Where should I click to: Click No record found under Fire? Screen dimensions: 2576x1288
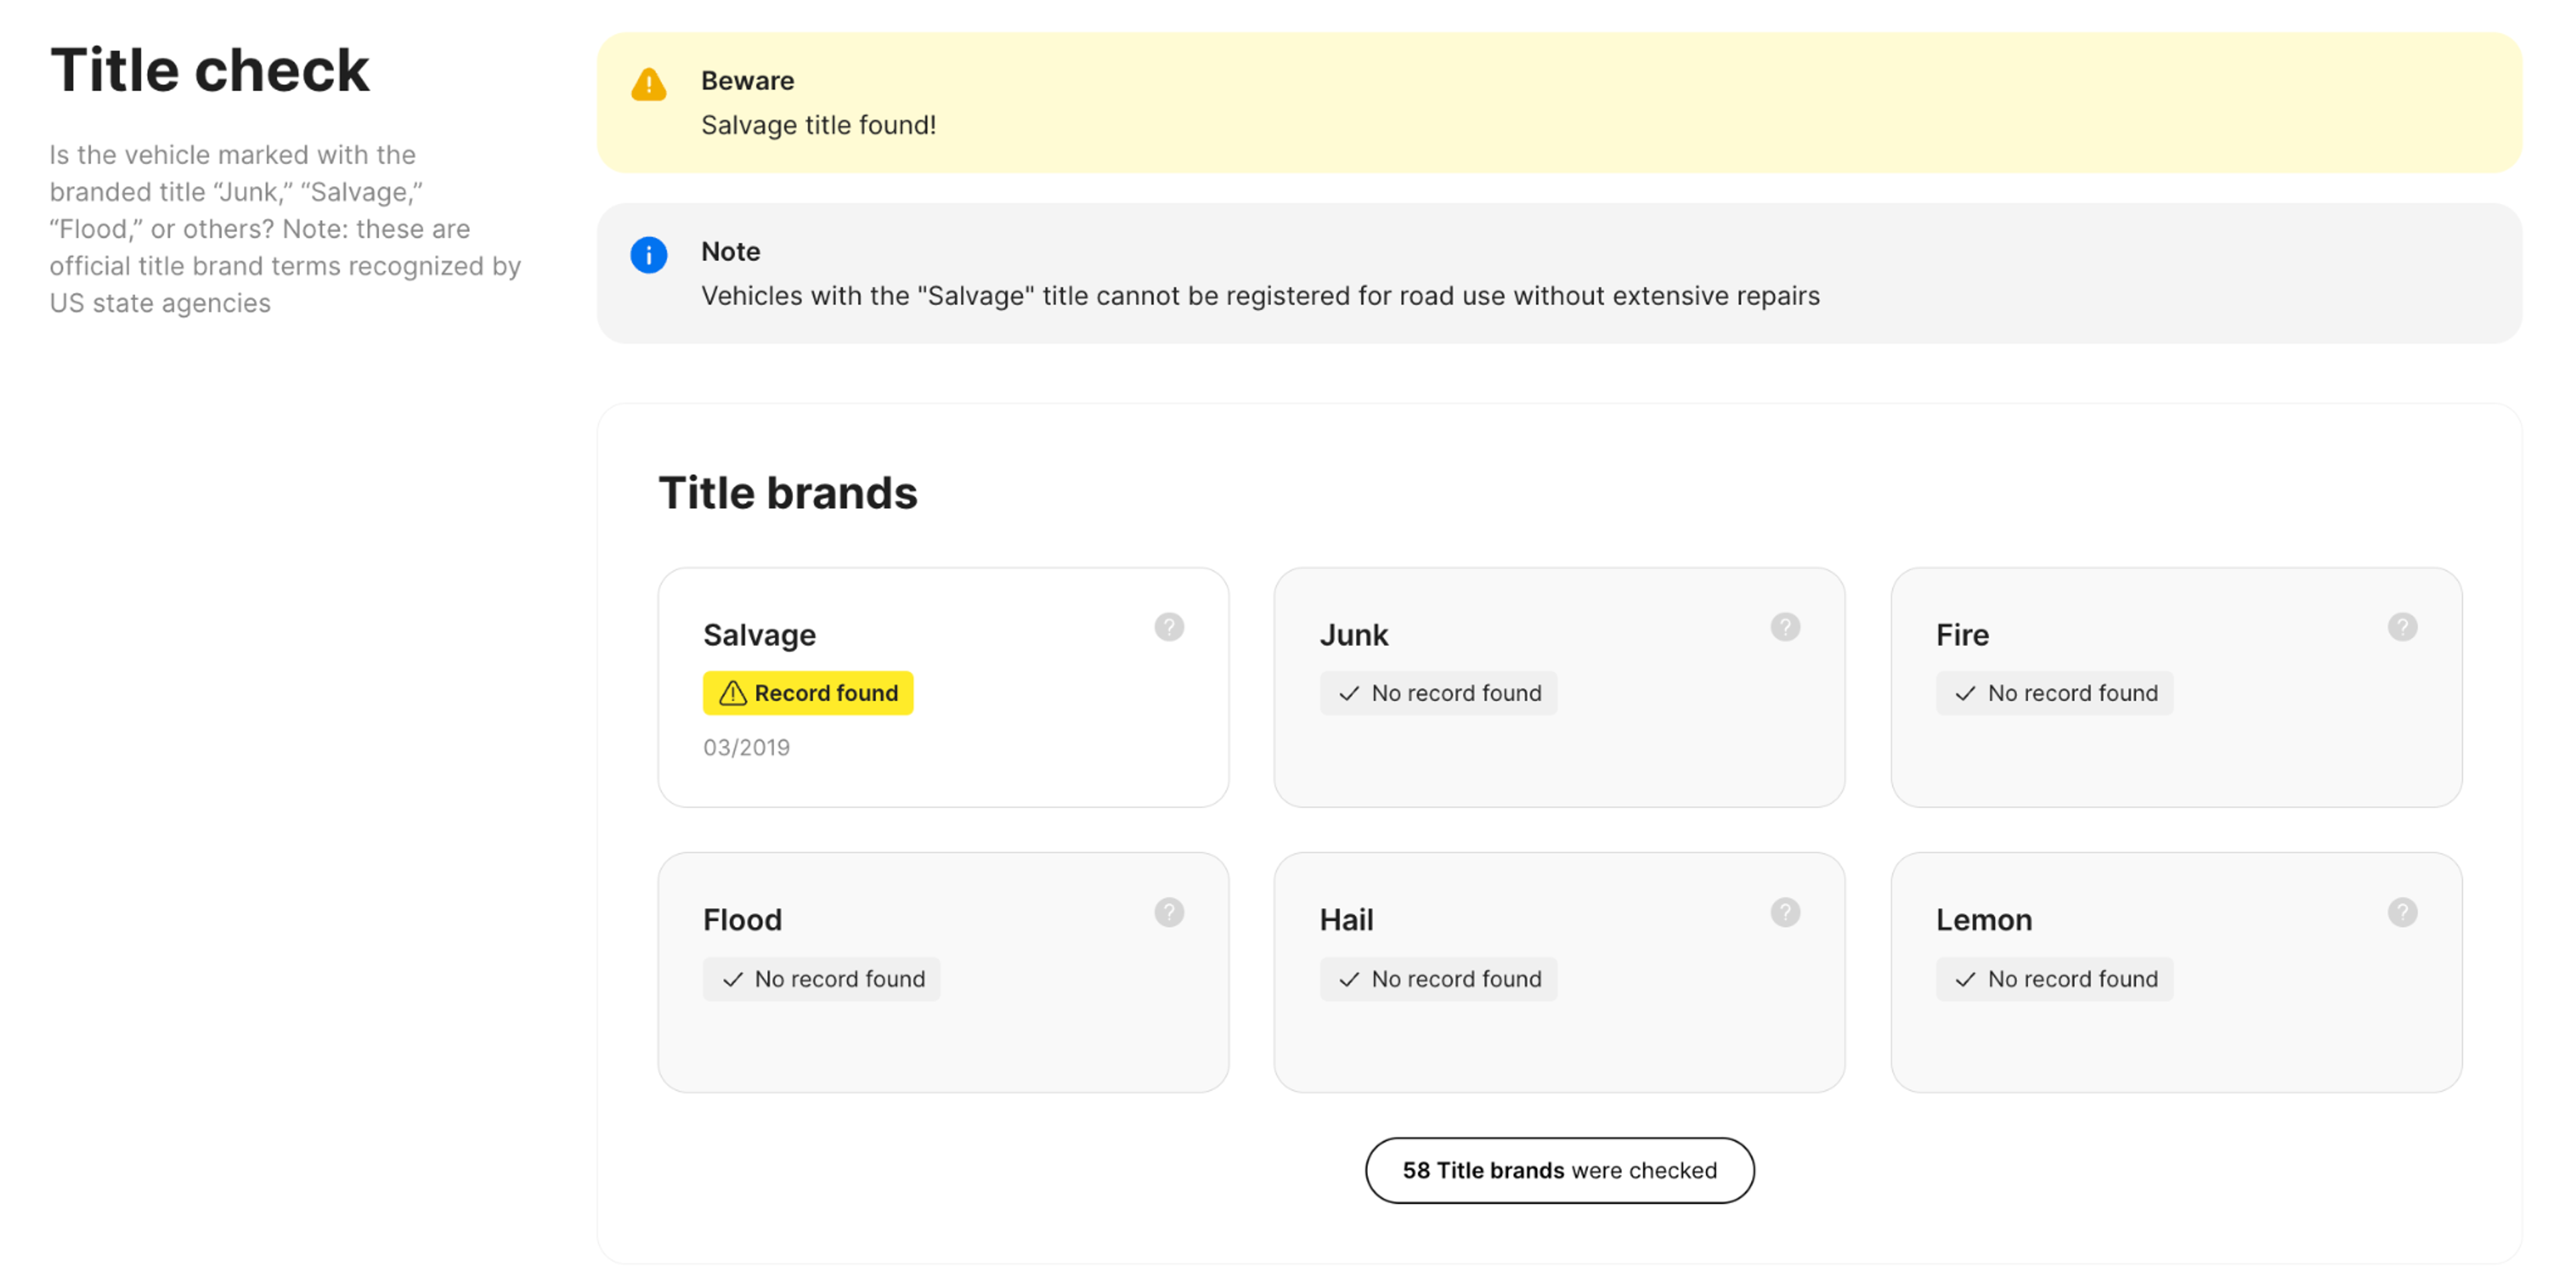coord(2054,693)
